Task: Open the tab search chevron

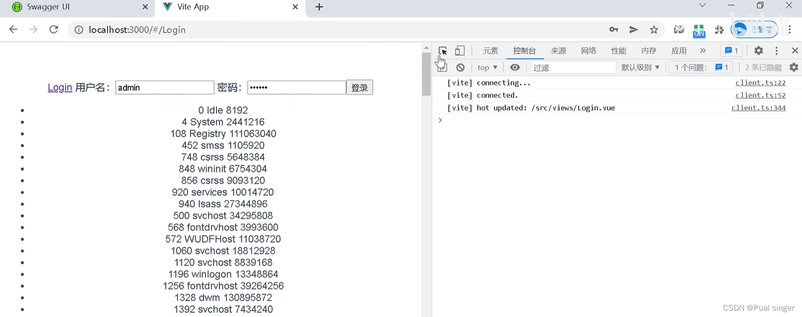Action: [x=703, y=5]
